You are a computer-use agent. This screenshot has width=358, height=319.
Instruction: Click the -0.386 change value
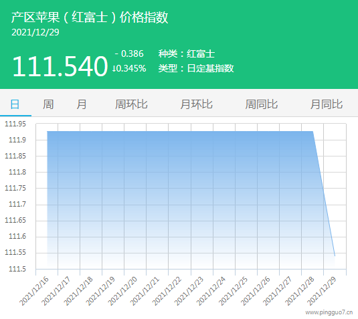tap(129, 54)
